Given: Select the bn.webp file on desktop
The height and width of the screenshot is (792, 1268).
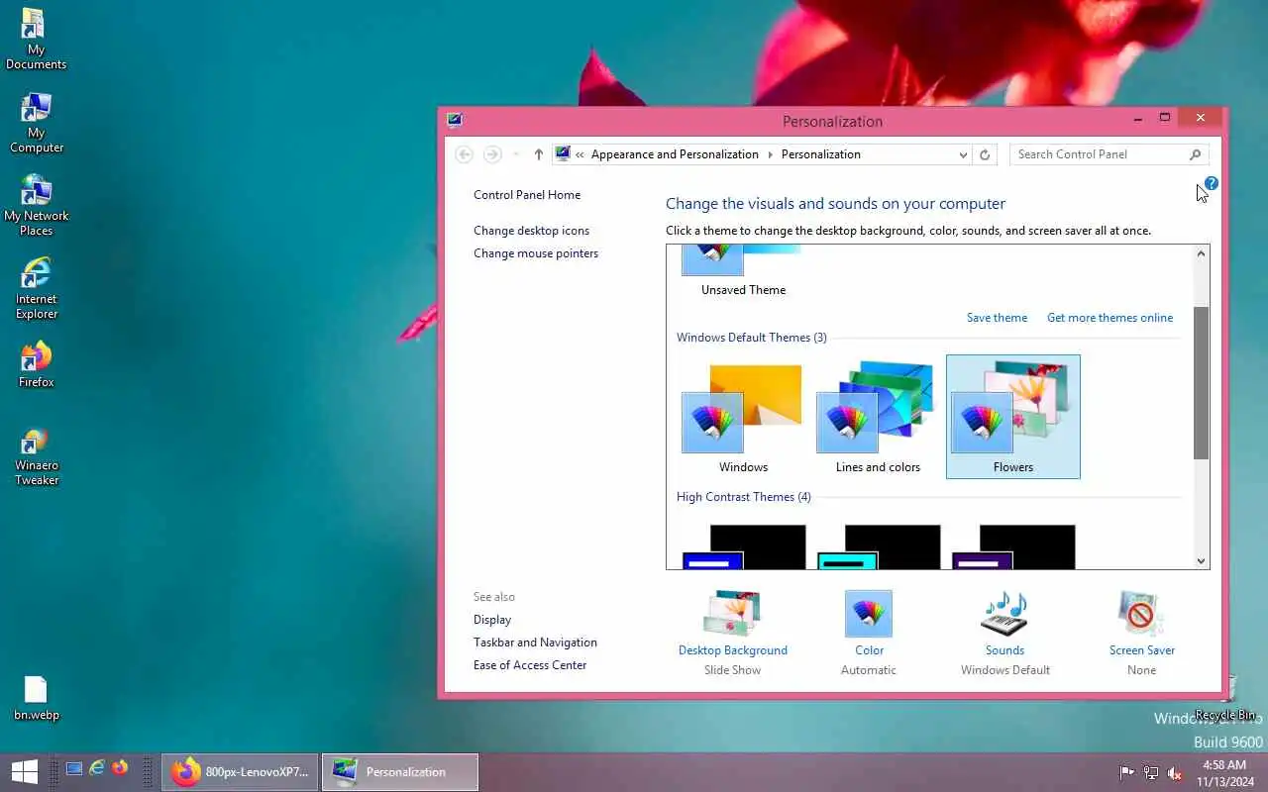Looking at the screenshot, I should pyautogui.click(x=36, y=698).
